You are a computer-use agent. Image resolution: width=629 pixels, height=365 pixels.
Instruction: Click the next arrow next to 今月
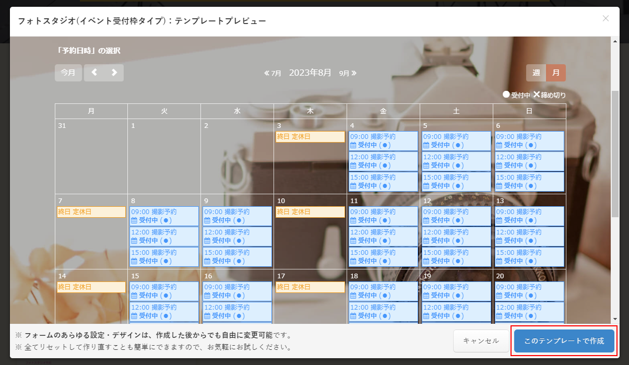pos(114,73)
